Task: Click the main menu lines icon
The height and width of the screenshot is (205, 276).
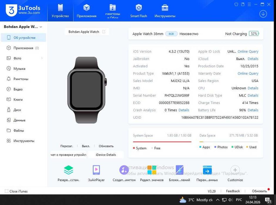Action: 249,4
